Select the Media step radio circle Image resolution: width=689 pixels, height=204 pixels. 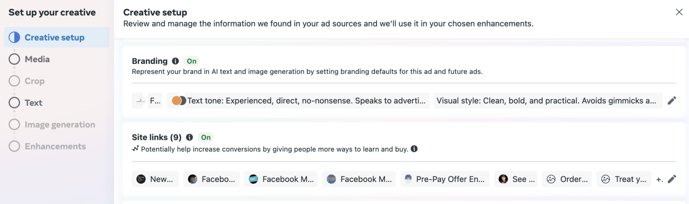pyautogui.click(x=14, y=59)
